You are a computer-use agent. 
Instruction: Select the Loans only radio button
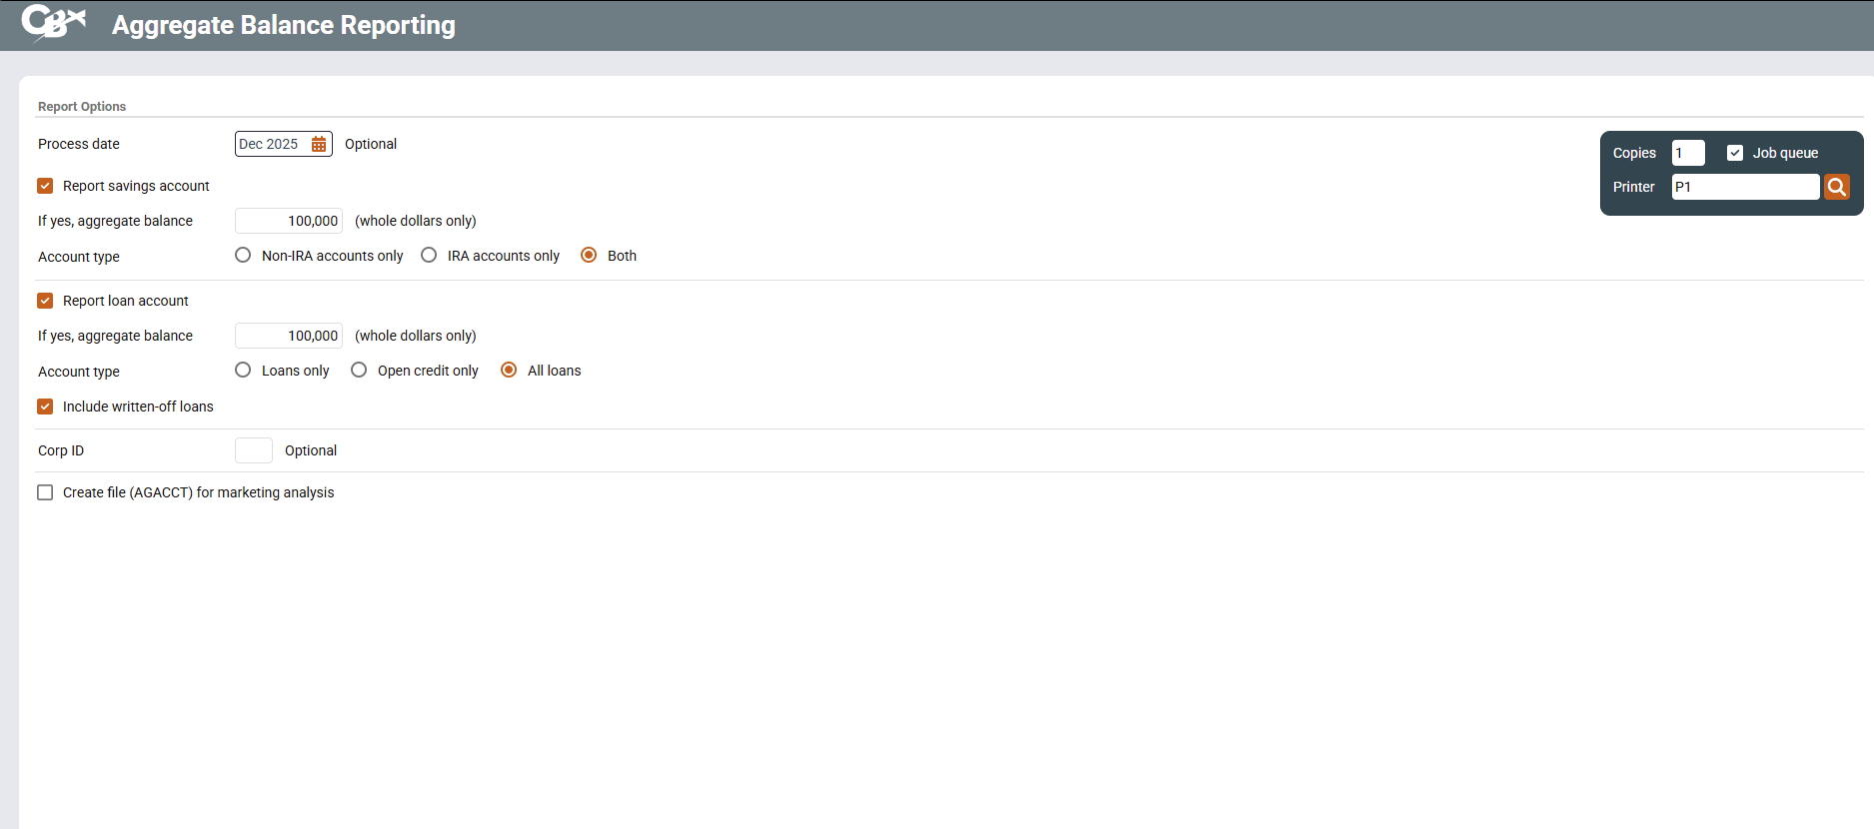click(x=243, y=371)
